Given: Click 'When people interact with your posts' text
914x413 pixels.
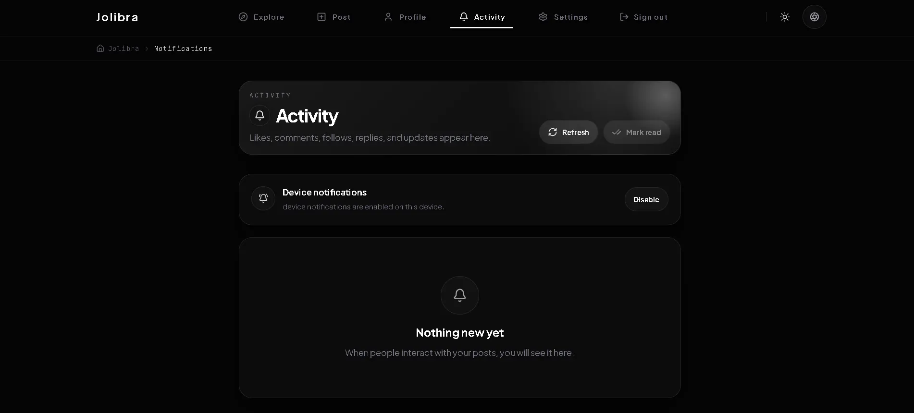Looking at the screenshot, I should [459, 352].
